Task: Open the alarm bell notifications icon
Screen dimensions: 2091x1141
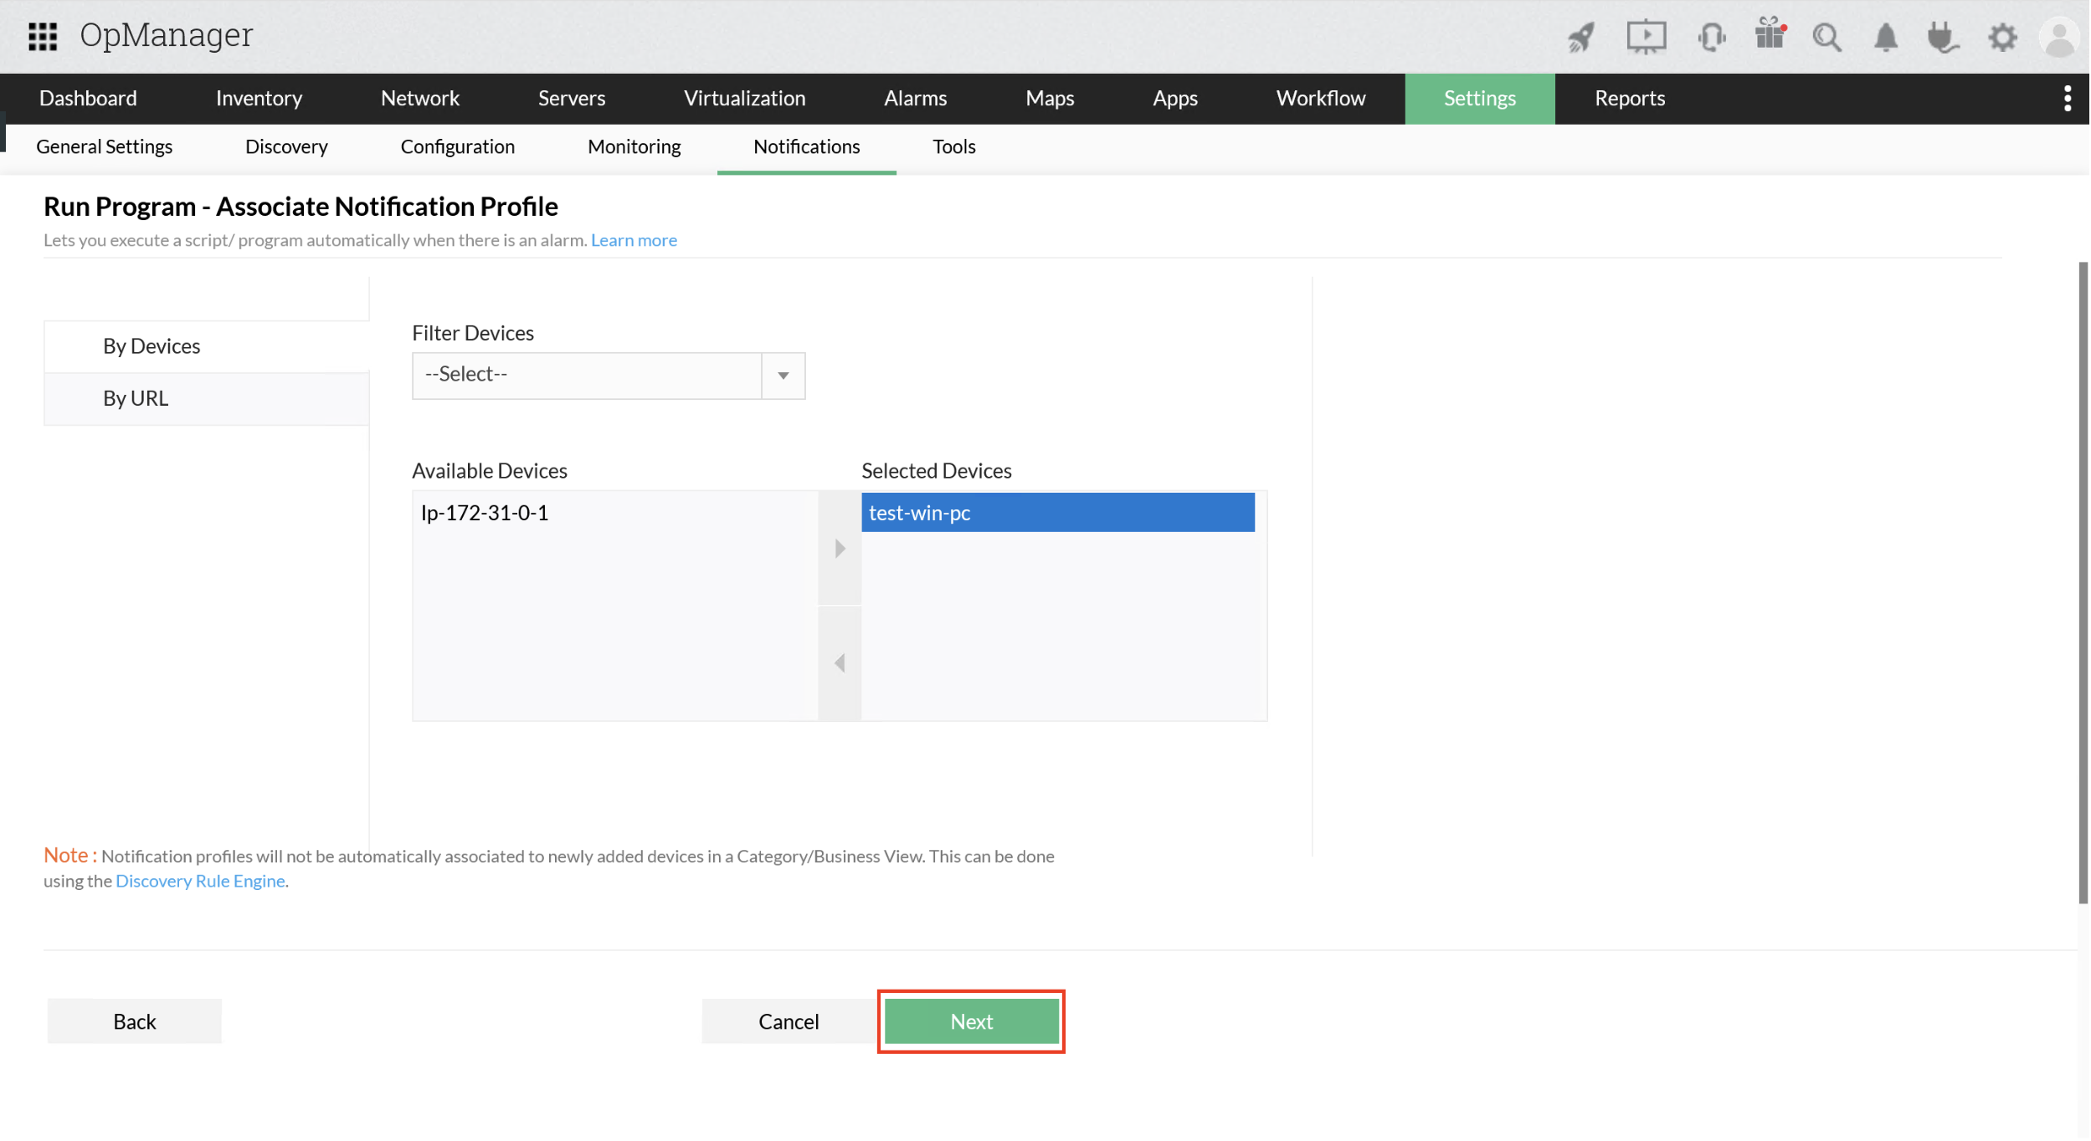Action: point(1886,38)
